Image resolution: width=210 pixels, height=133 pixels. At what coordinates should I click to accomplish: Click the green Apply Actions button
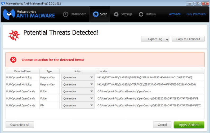(x=189, y=125)
